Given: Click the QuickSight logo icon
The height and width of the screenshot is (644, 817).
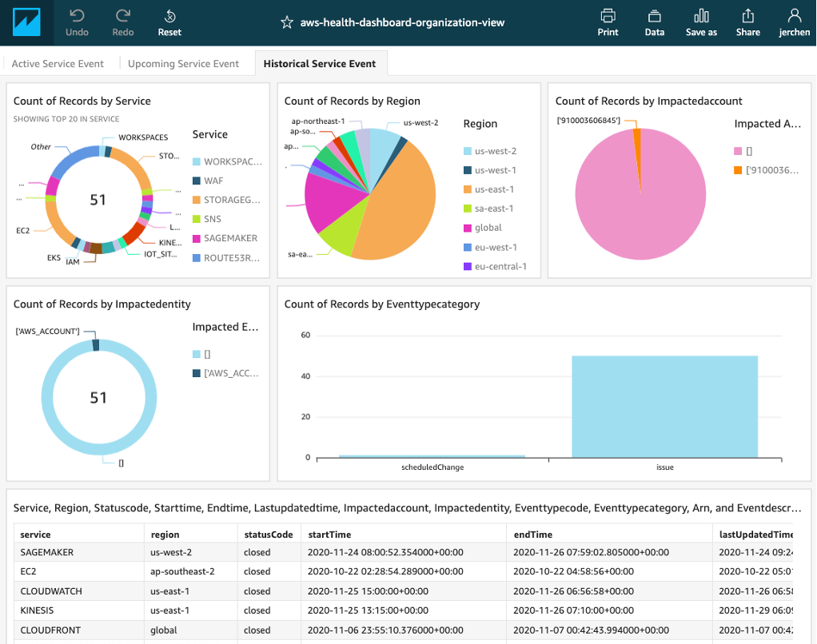Looking at the screenshot, I should tap(26, 22).
